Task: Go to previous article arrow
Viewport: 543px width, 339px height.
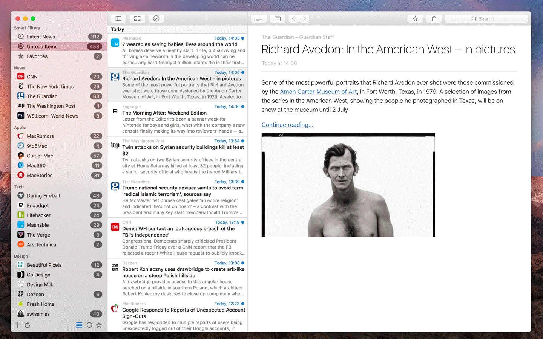Action: click(293, 18)
